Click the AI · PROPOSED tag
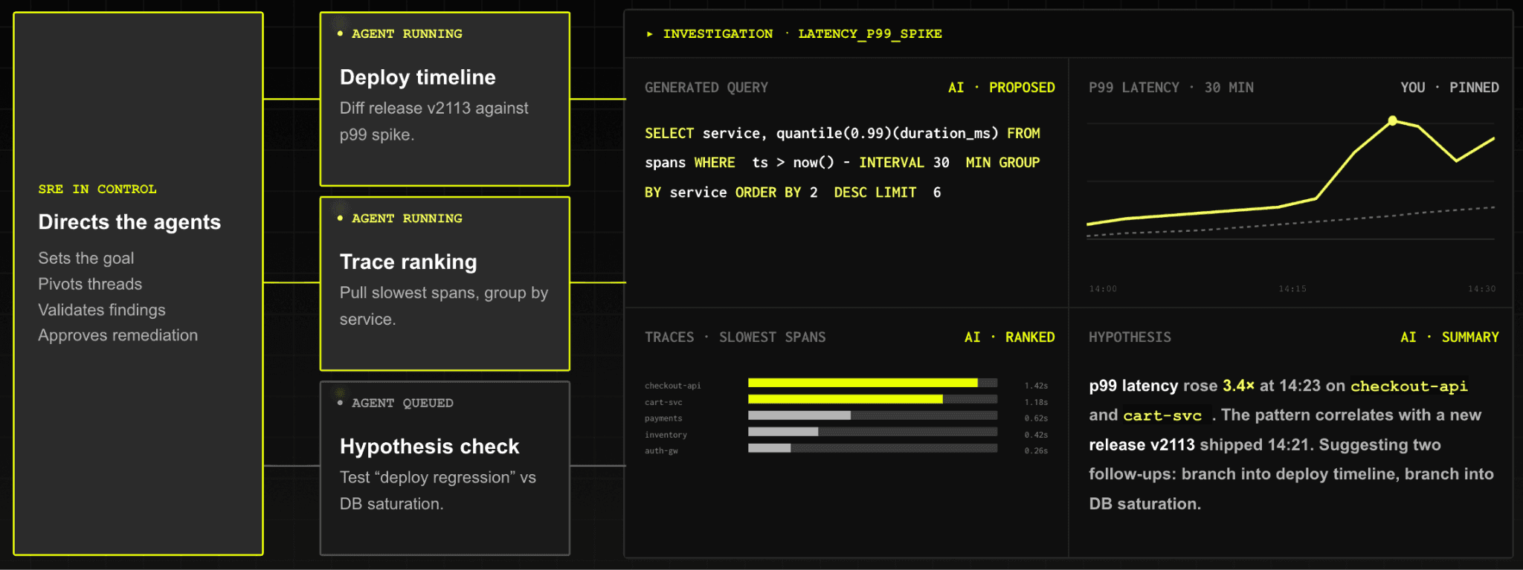Viewport: 1523px width, 570px height. coord(1001,88)
